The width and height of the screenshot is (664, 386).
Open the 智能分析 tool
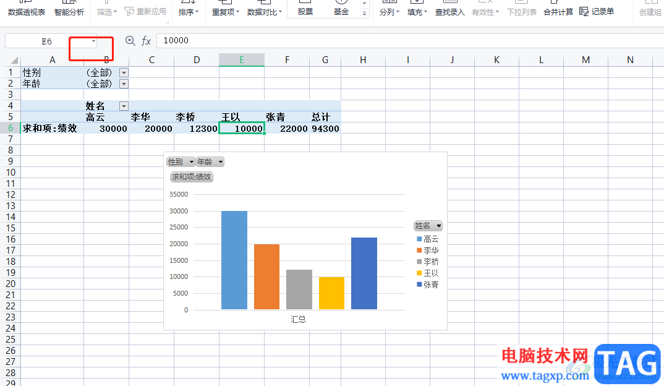69,9
